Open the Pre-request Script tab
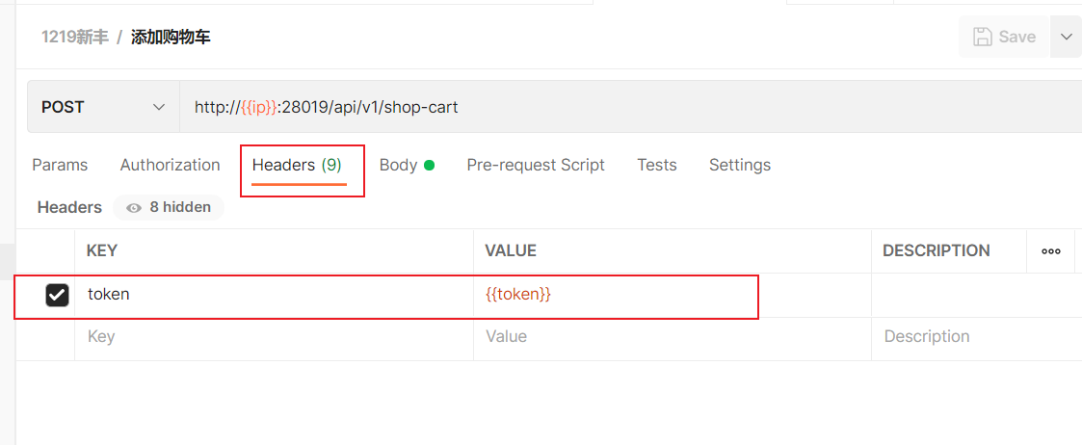 (x=536, y=165)
